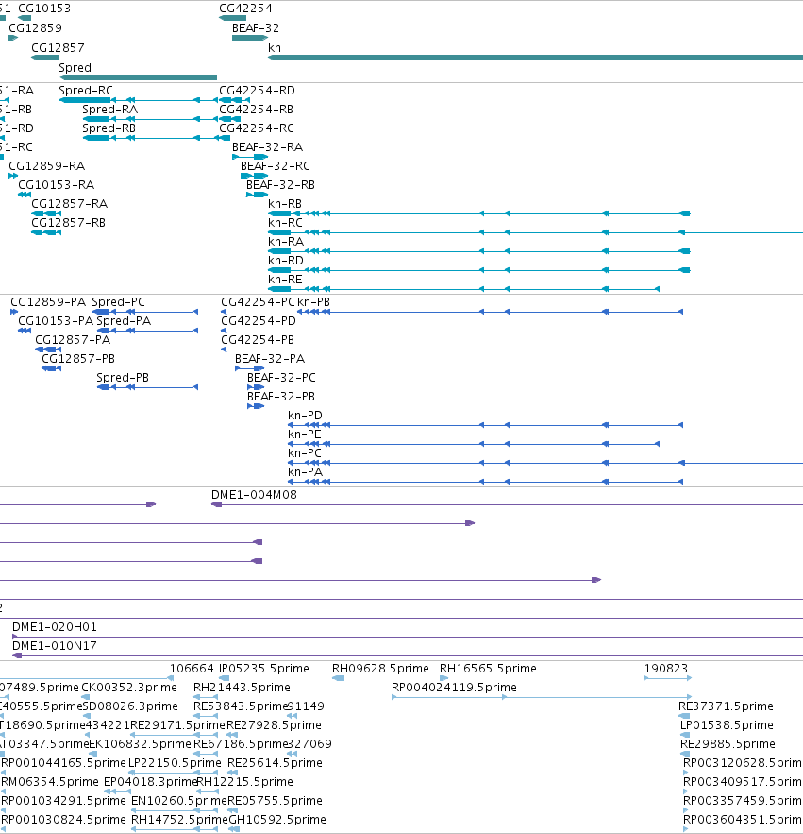Select protein kn-PE label
The image size is (803, 834).
pyautogui.click(x=305, y=434)
